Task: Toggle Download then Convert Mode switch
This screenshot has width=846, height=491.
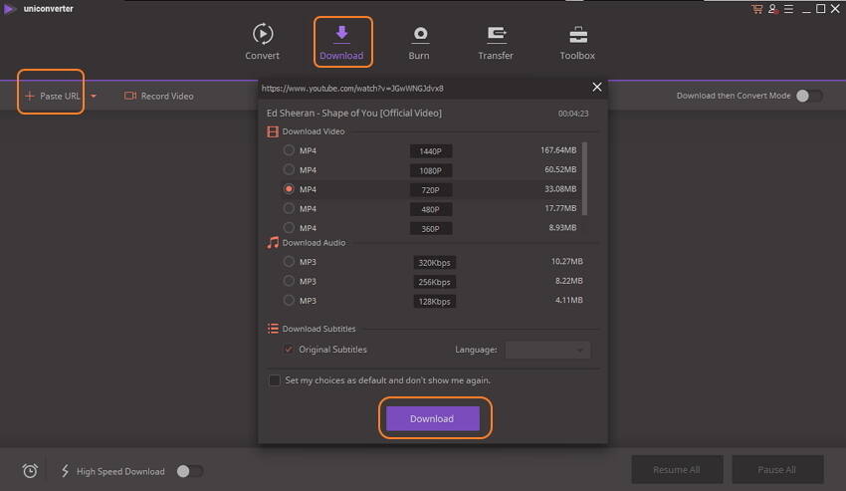Action: click(x=809, y=96)
